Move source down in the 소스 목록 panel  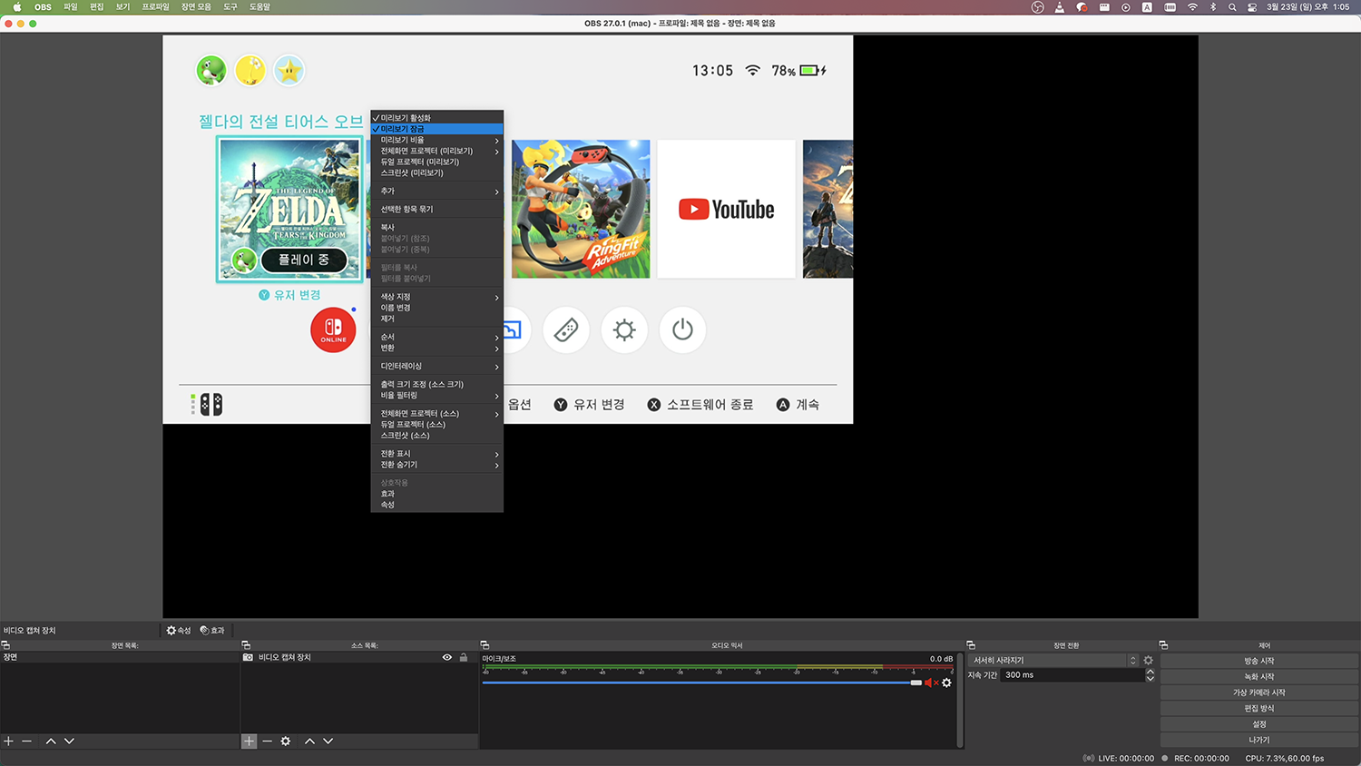pyautogui.click(x=328, y=741)
